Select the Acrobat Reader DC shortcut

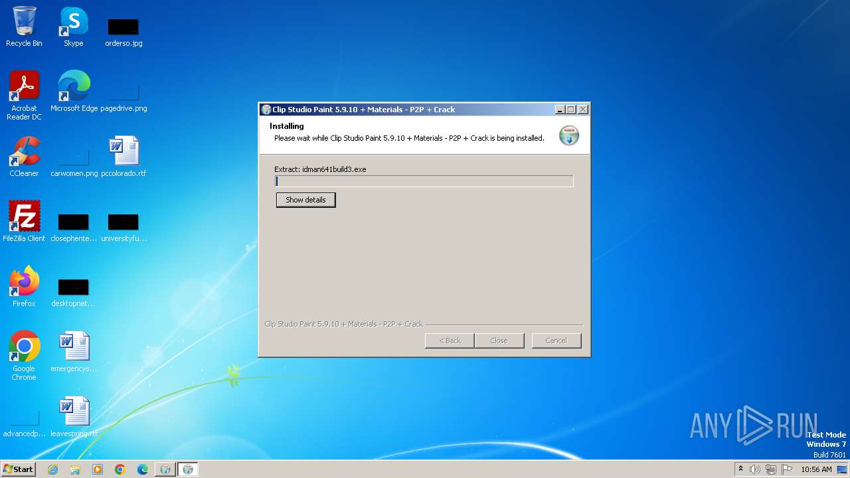pos(24,96)
